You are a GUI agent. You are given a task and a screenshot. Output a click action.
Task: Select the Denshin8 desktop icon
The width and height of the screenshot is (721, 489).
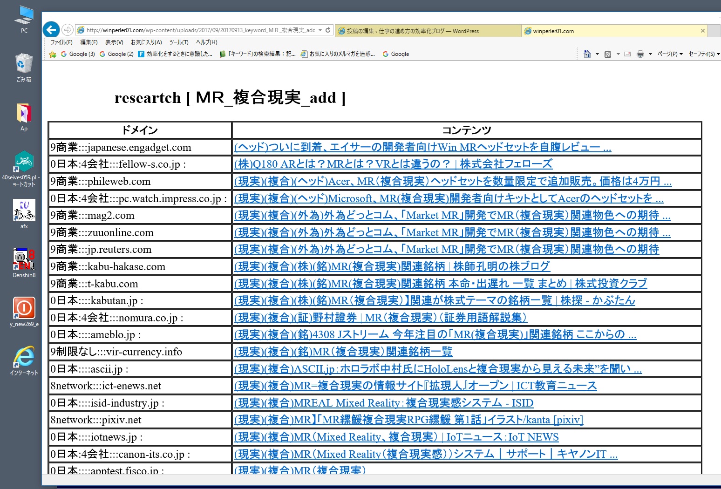click(x=24, y=263)
